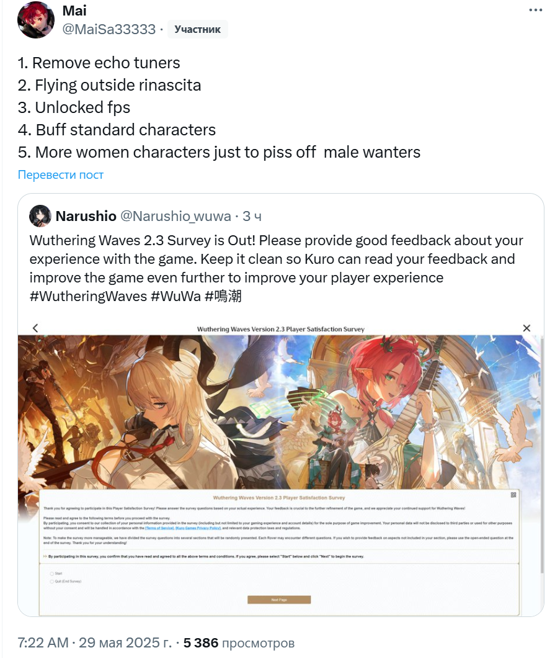Click Перевести пост translate link
The width and height of the screenshot is (555, 658).
60,174
